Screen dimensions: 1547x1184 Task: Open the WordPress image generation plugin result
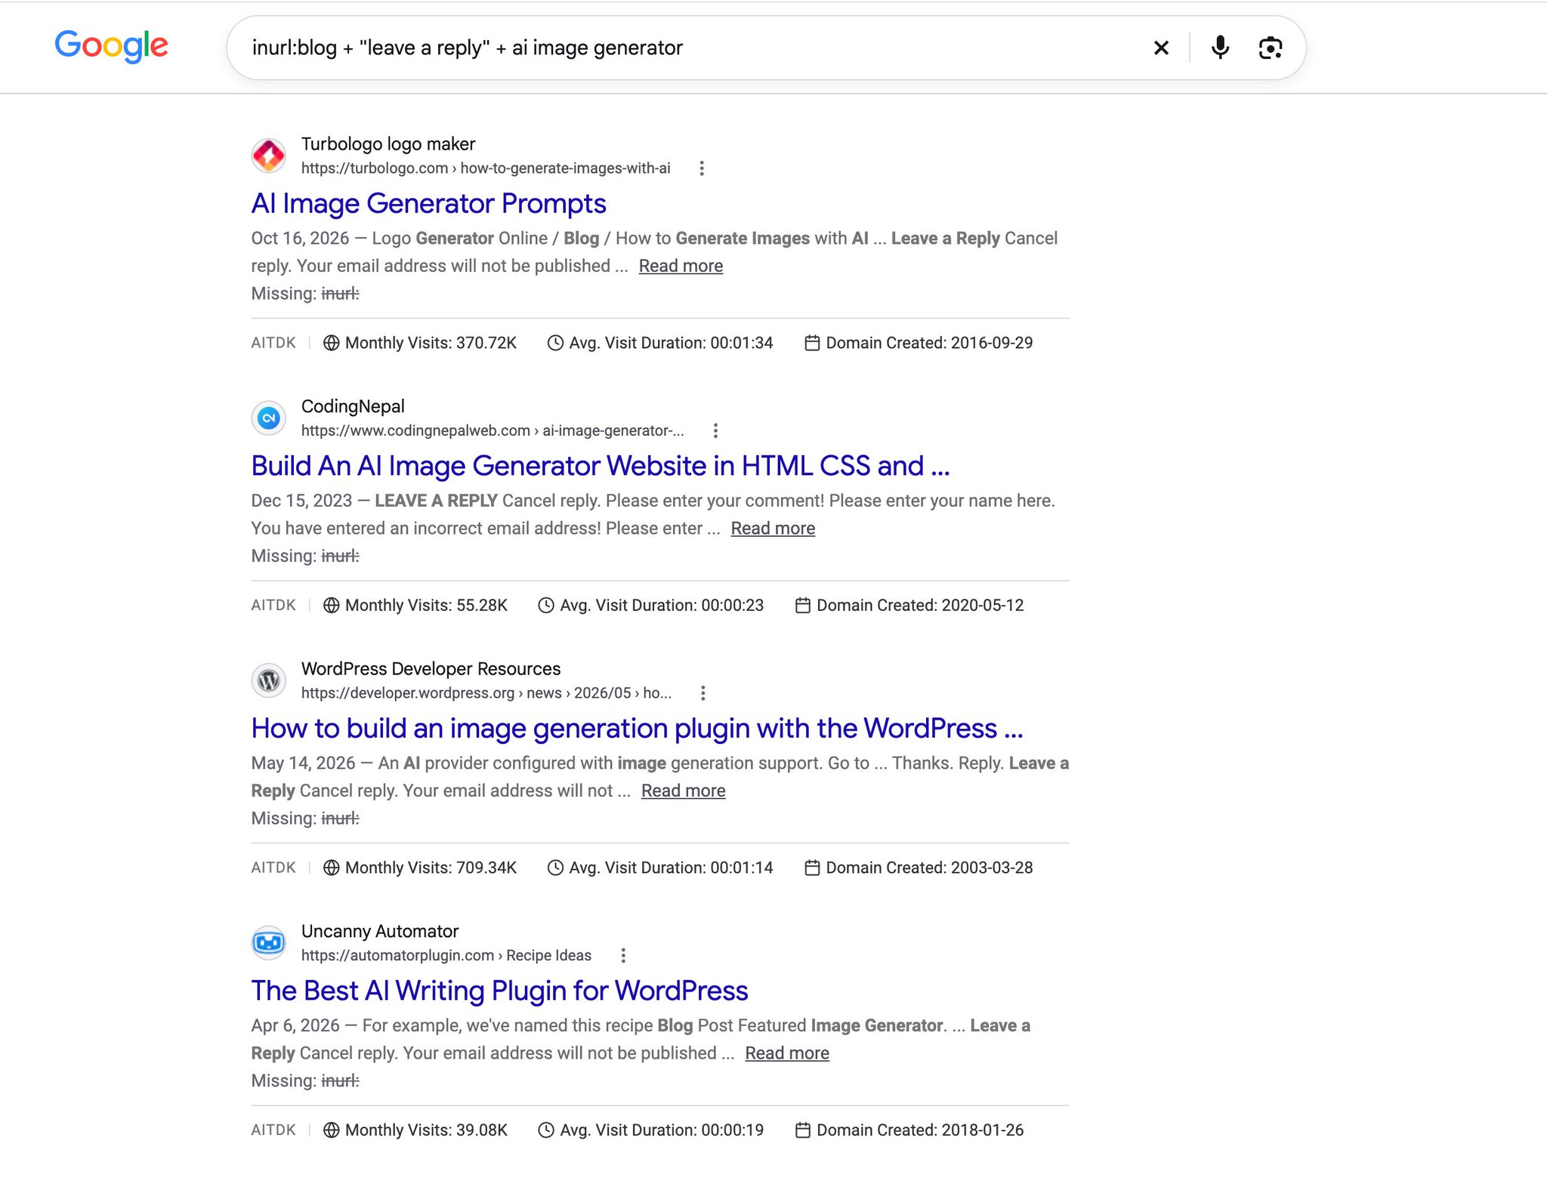click(637, 728)
